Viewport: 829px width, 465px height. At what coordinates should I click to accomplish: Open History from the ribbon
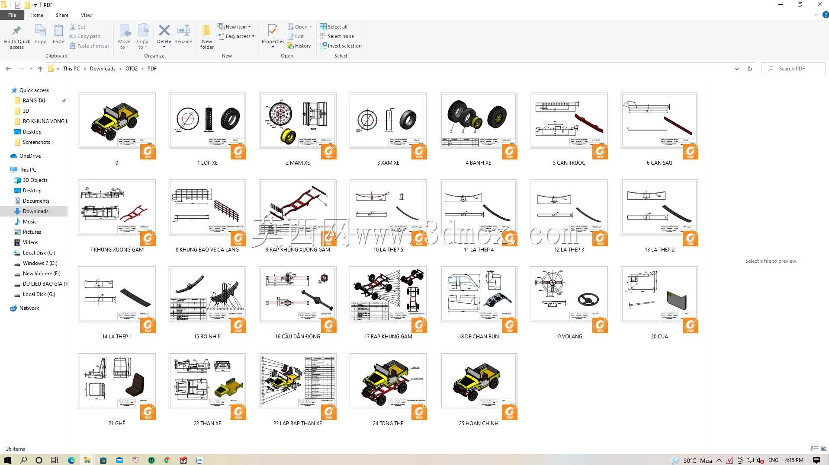(299, 46)
